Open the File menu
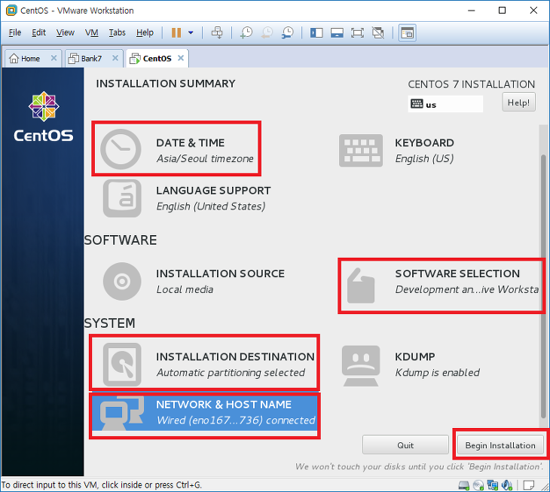 coord(15,32)
